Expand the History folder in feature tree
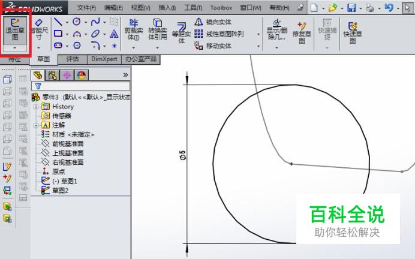The image size is (415, 259). [x=36, y=107]
